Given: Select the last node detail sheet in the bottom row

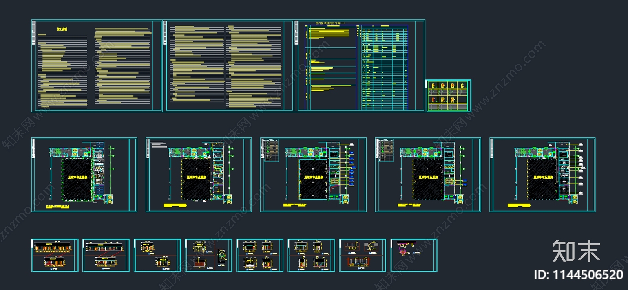Looking at the screenshot, I should [414, 255].
